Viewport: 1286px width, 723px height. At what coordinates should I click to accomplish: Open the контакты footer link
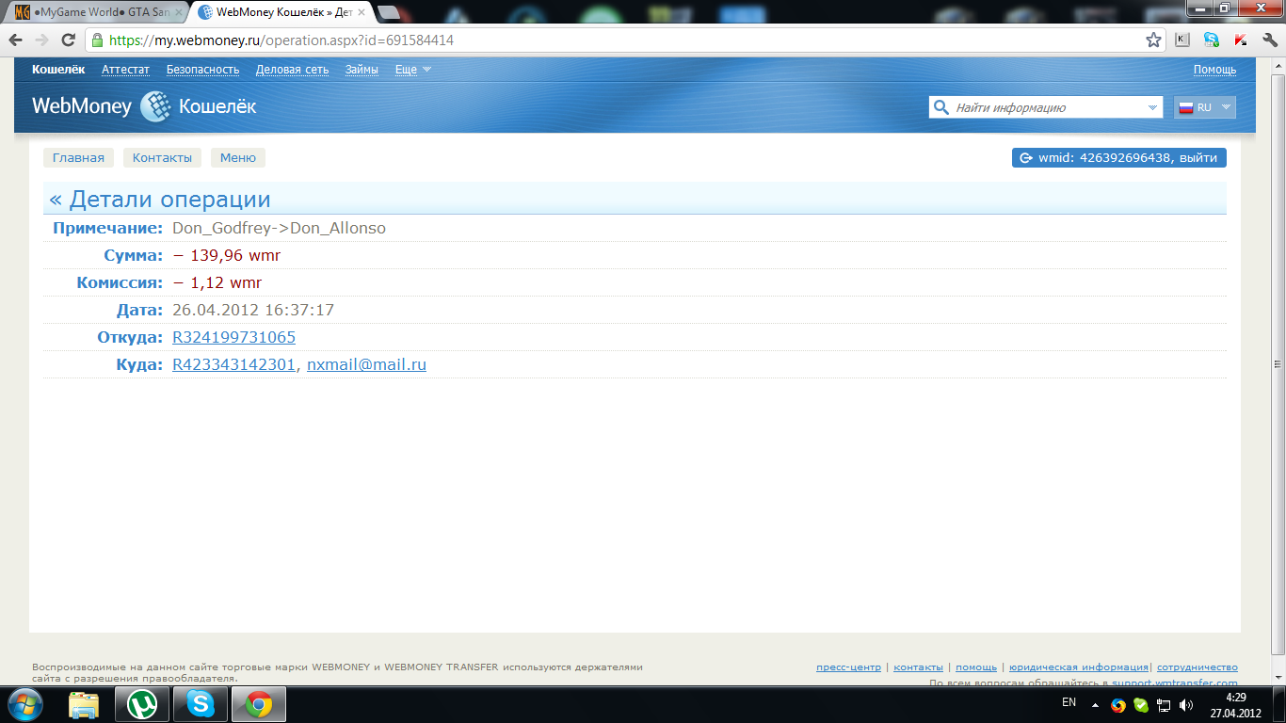918,667
